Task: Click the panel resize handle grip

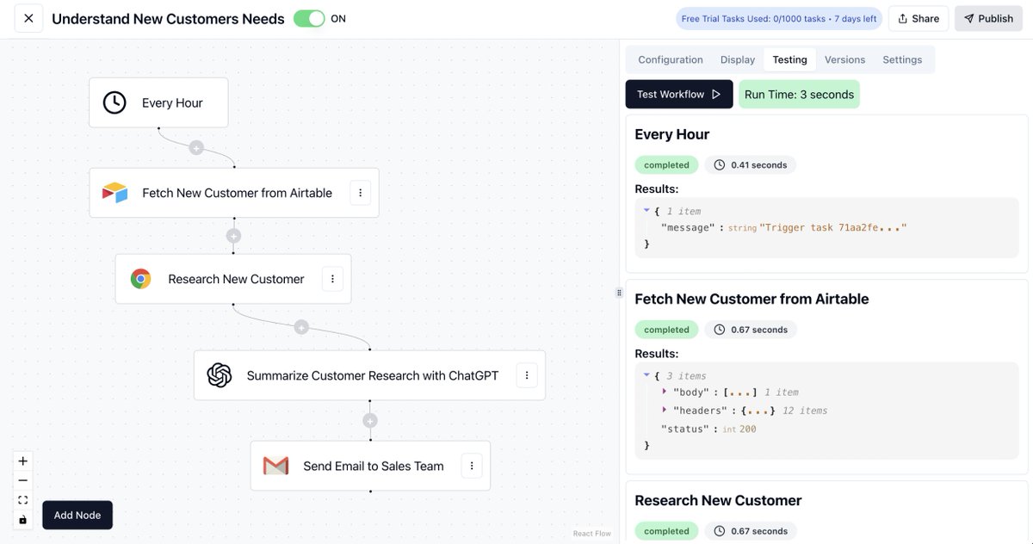Action: pyautogui.click(x=619, y=293)
